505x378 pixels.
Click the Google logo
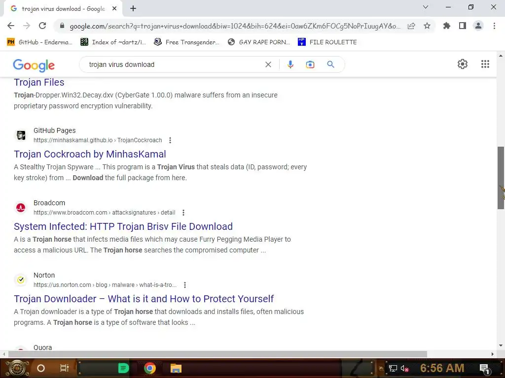click(34, 65)
